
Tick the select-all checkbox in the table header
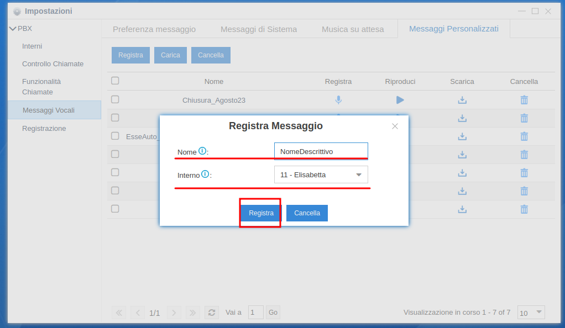tap(115, 81)
